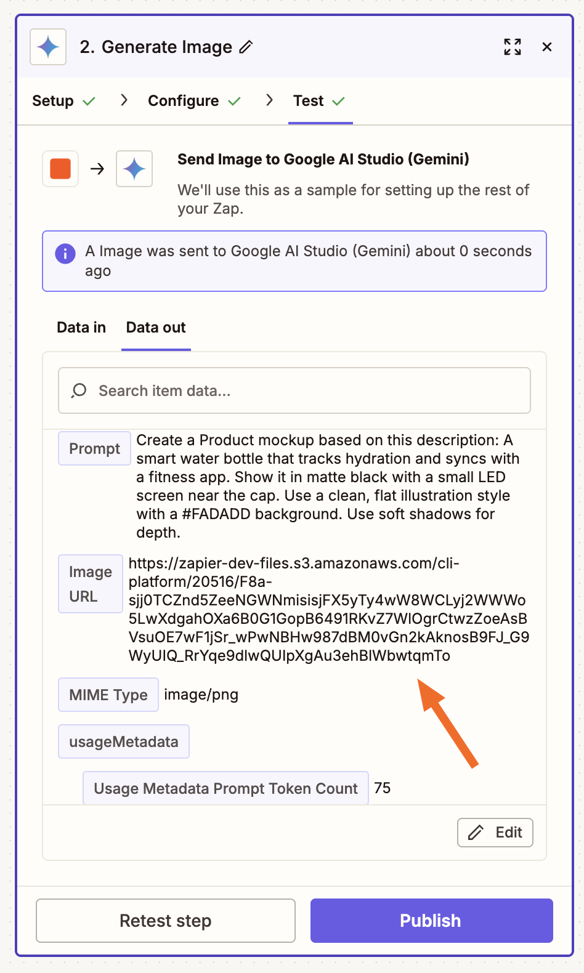Click the pencil icon beside Generate Image title

(x=246, y=46)
